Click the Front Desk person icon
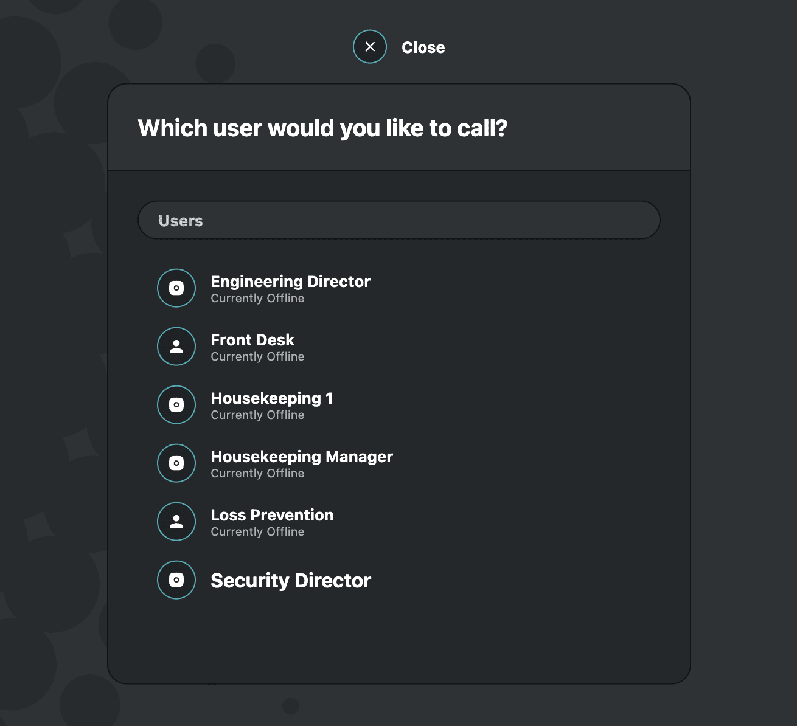 tap(176, 347)
